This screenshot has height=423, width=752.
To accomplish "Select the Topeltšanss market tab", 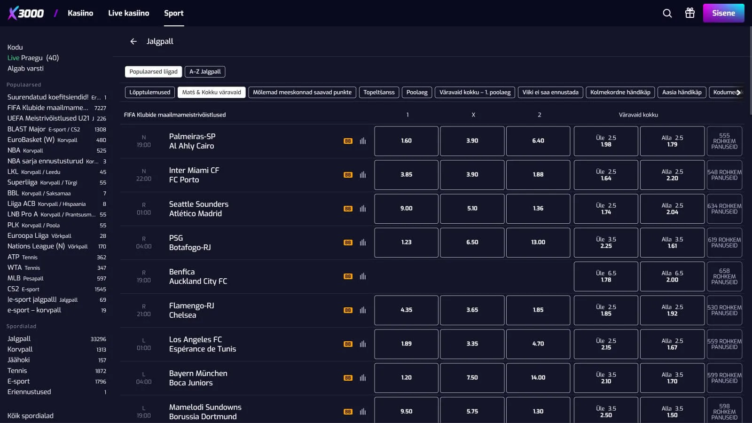I will tap(379, 92).
